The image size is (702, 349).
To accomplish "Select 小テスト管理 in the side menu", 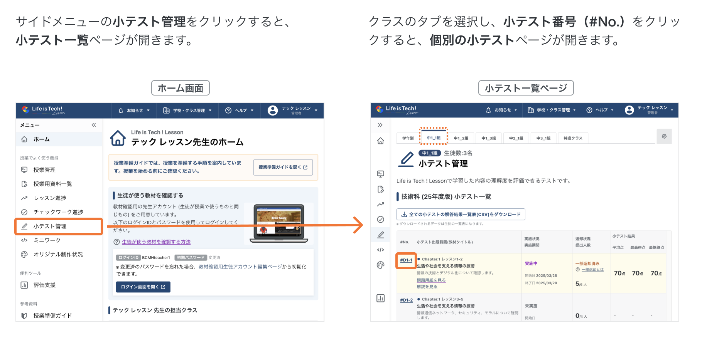I will (x=59, y=227).
